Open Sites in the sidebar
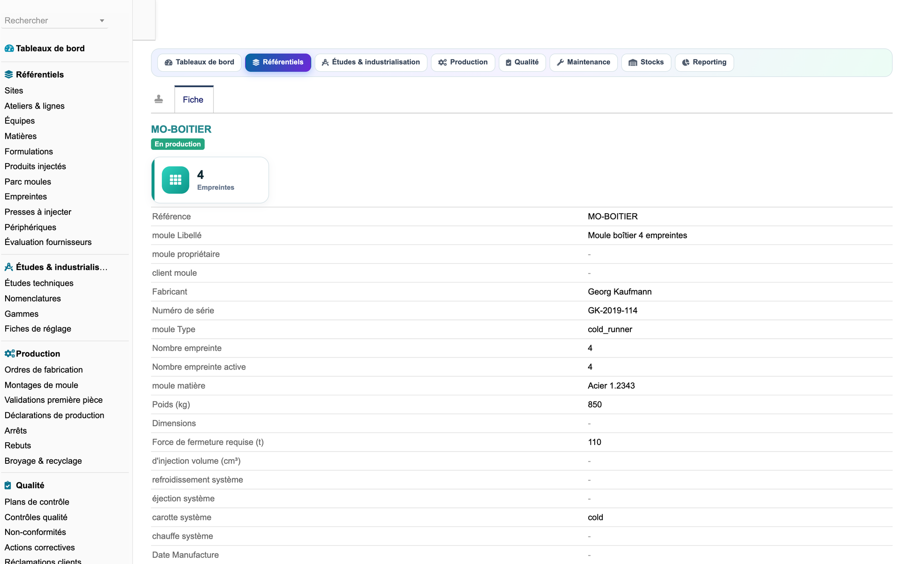Screen dimensions: 912x564 pyautogui.click(x=14, y=90)
